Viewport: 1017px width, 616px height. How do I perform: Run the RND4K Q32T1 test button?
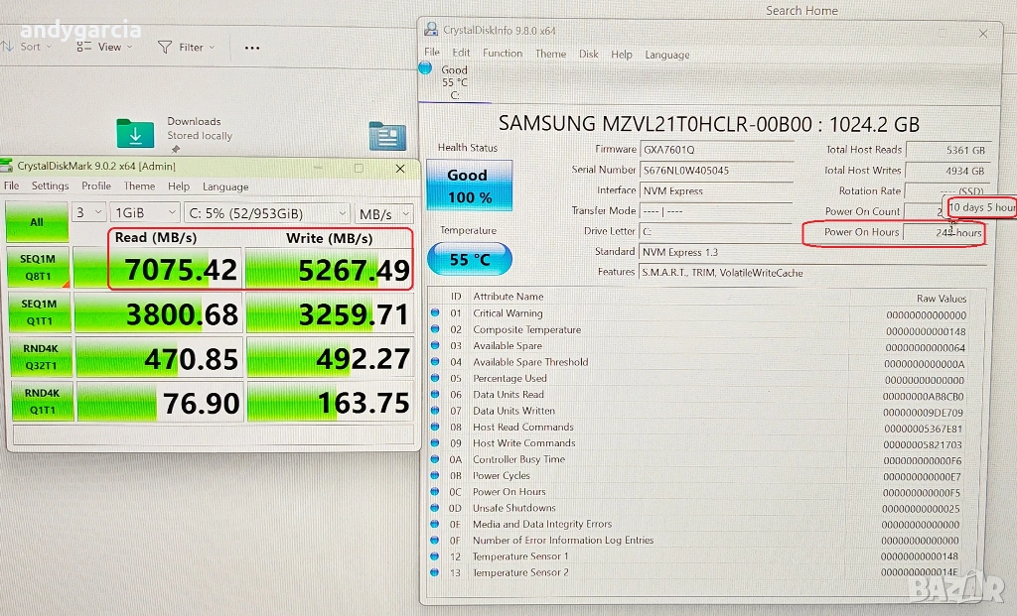coord(38,358)
